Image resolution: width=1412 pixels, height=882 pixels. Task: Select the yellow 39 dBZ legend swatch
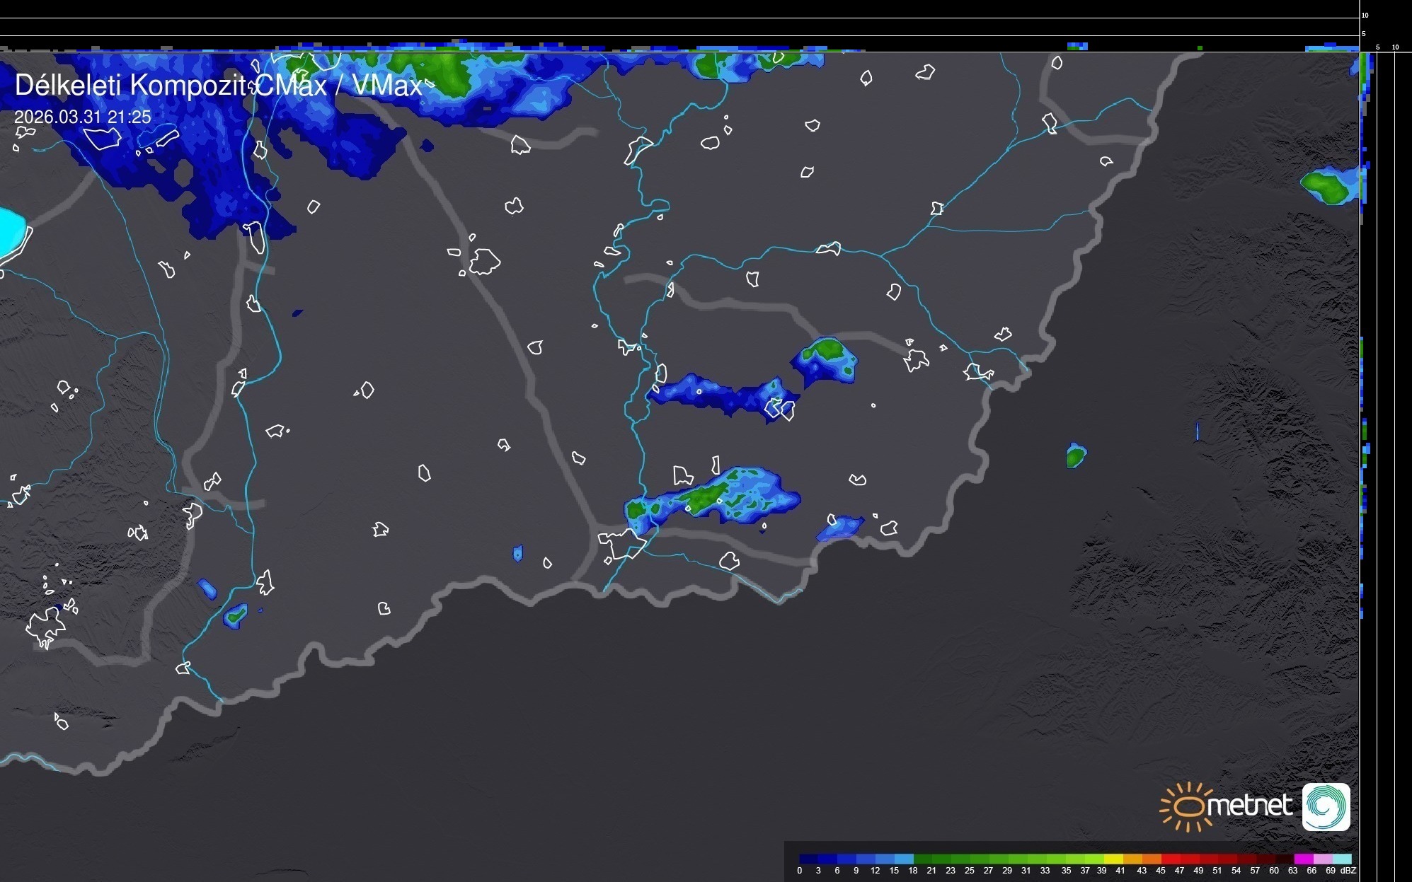tap(1114, 859)
